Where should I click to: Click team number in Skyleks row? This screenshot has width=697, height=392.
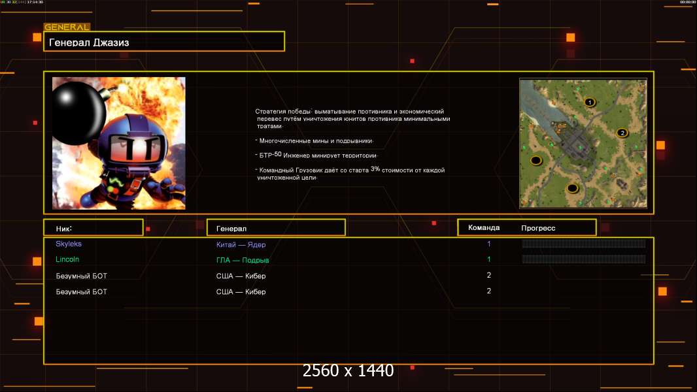tap(488, 244)
